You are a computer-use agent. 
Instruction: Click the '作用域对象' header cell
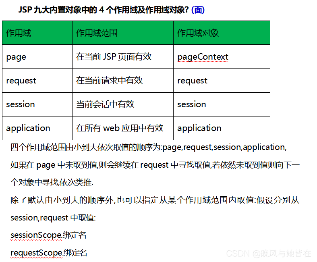[222, 33]
